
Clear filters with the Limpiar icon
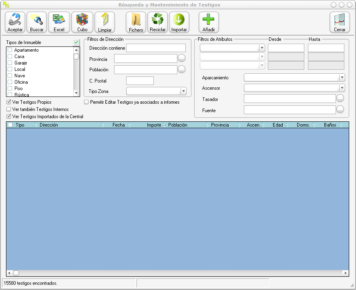pyautogui.click(x=105, y=22)
